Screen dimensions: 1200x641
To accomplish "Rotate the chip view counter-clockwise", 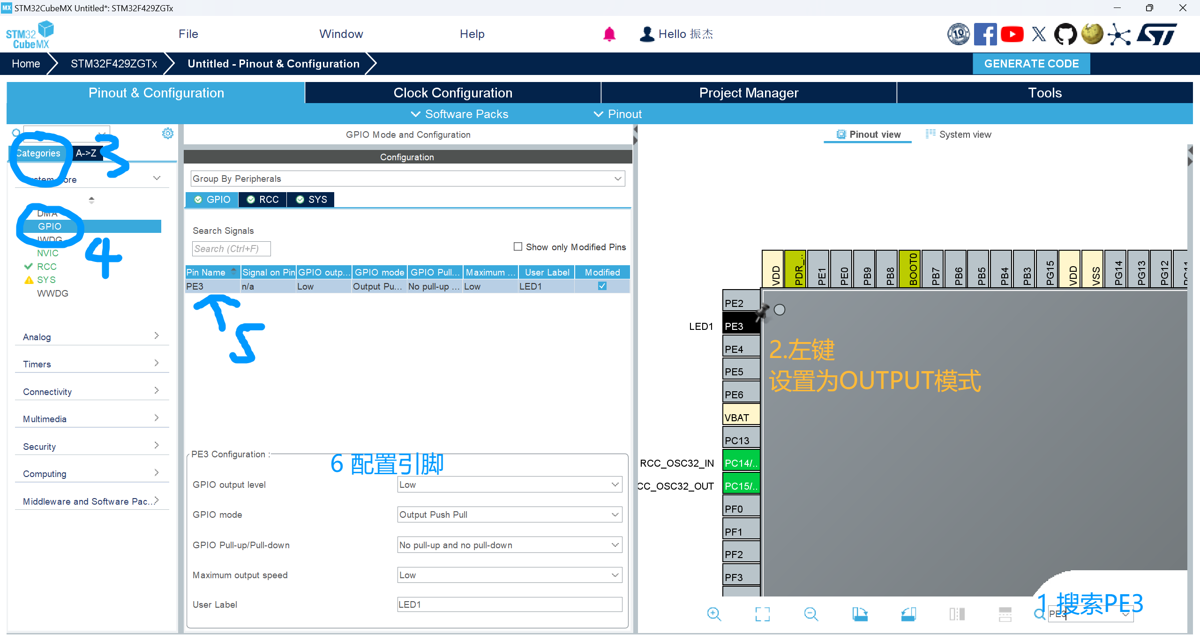I will [x=908, y=614].
